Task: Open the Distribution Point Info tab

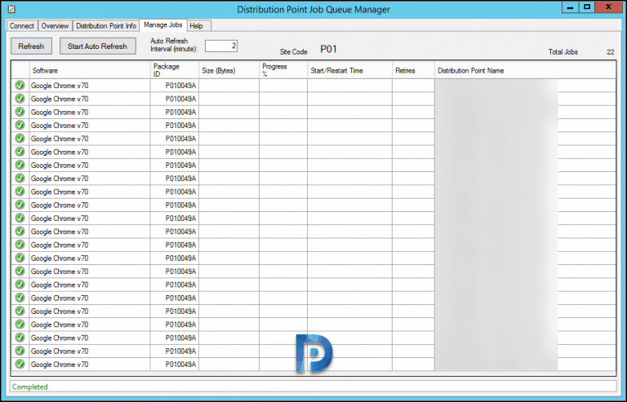Action: (x=106, y=25)
